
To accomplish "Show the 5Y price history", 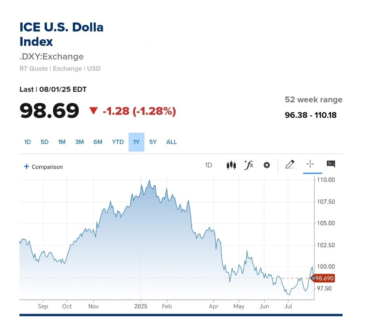I will (x=153, y=142).
